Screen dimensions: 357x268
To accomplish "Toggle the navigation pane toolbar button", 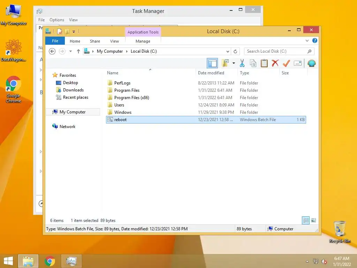I will [x=212, y=63].
